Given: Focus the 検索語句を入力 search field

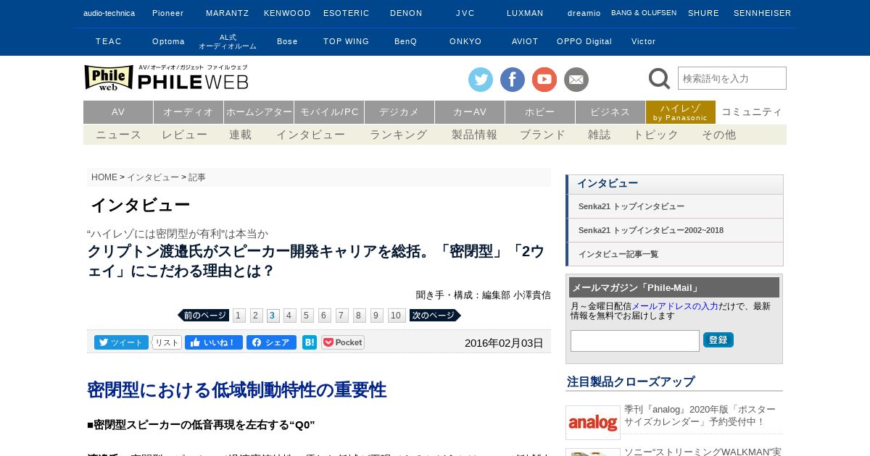Looking at the screenshot, I should 732,78.
